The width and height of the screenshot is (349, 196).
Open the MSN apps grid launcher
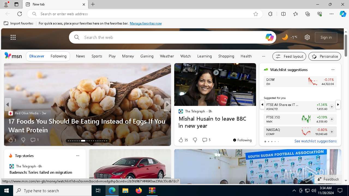point(13,37)
